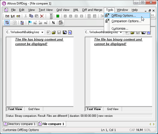Screen dimensions: 158x134
Task: Go to next bookmark icon
Action: [35, 23]
